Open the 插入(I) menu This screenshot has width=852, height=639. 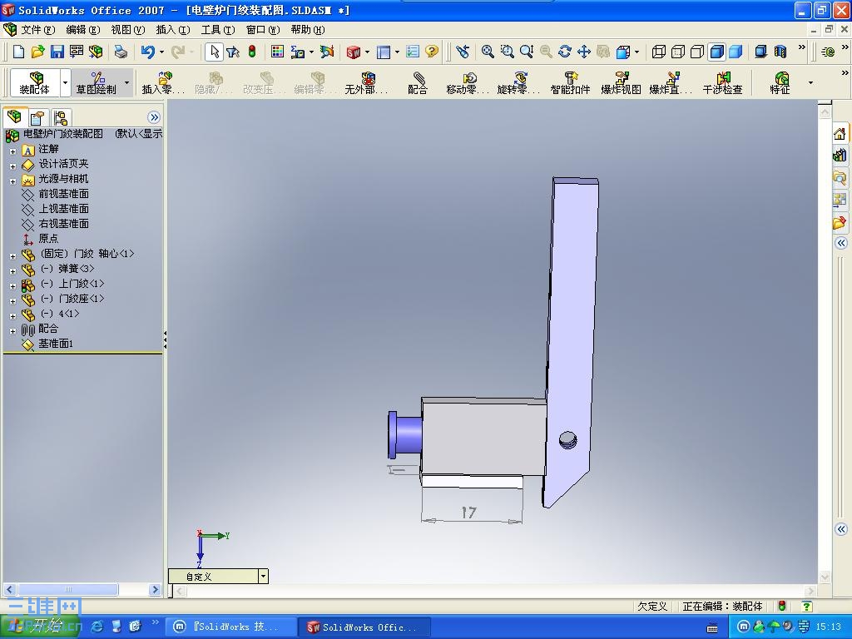(173, 30)
